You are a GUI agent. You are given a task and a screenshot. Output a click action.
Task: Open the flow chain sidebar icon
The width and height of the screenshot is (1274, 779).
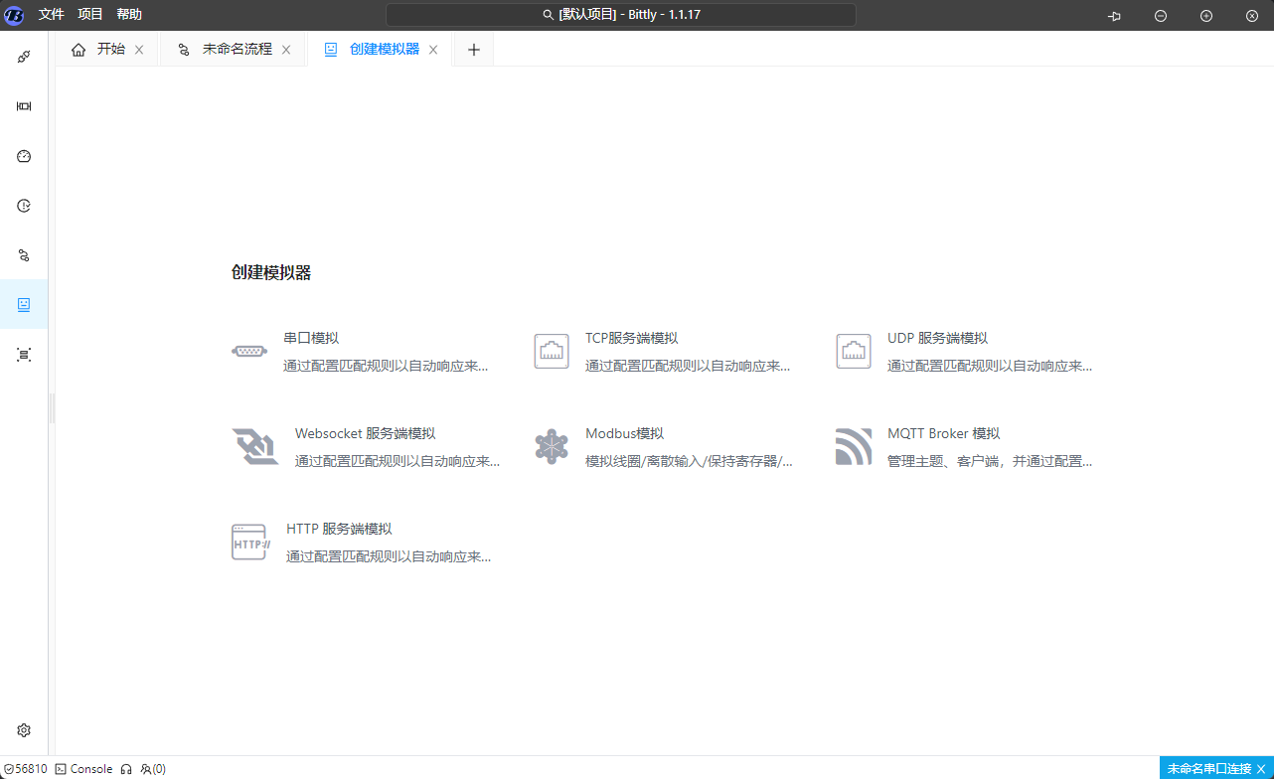(x=24, y=255)
